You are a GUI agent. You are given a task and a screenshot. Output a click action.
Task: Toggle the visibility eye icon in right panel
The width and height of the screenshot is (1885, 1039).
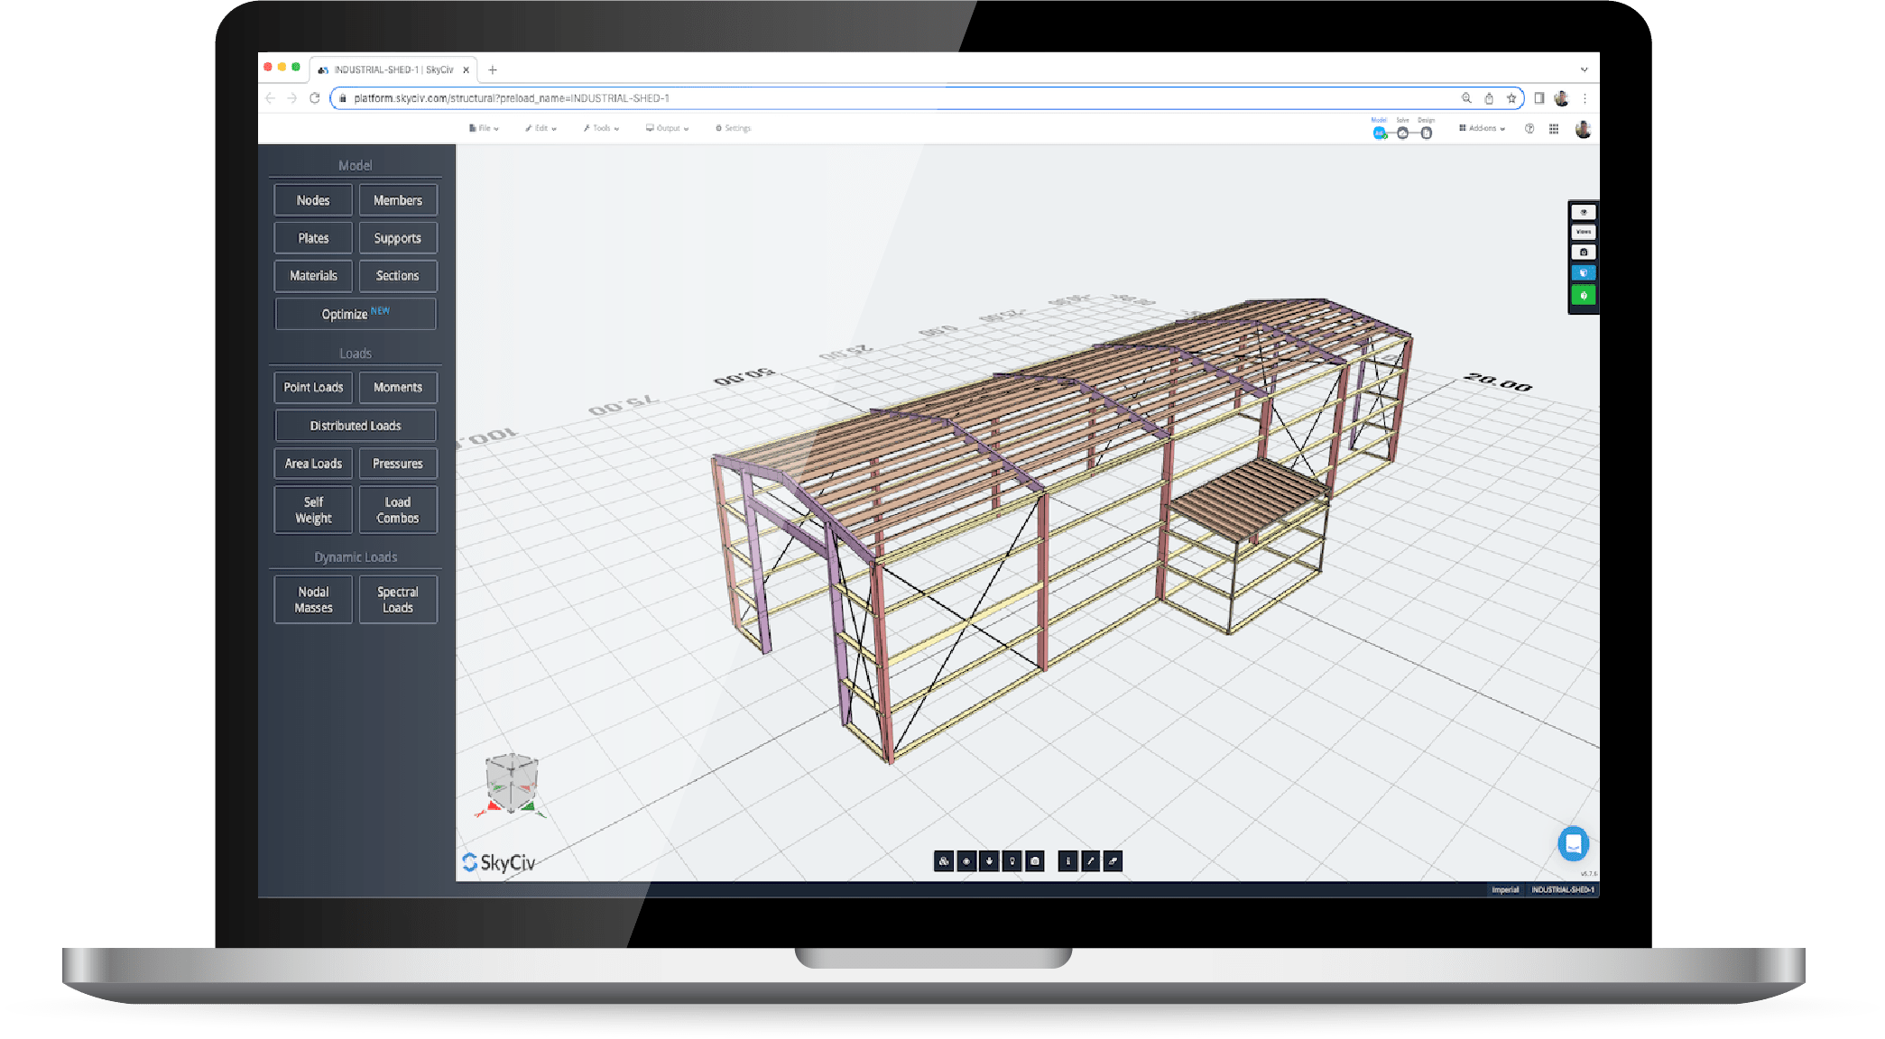coord(1584,212)
